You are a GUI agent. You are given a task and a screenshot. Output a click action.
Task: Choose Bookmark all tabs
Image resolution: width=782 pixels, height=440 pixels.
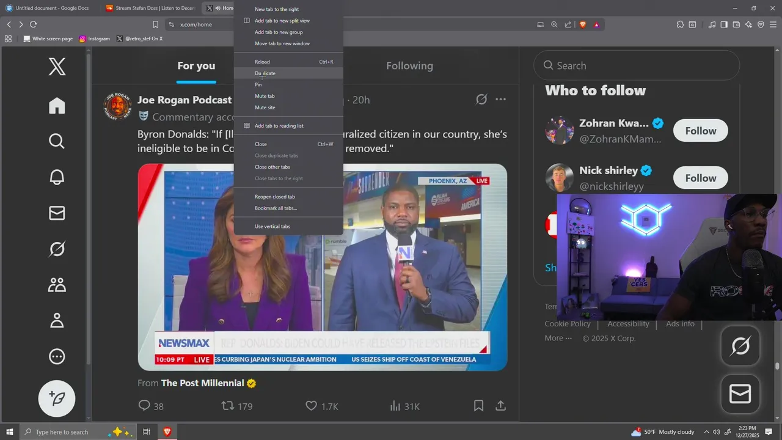tap(288, 208)
